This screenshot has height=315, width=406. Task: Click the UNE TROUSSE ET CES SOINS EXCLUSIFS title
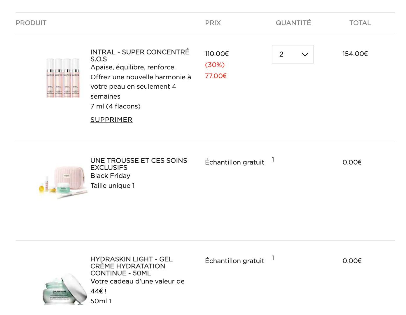click(139, 164)
